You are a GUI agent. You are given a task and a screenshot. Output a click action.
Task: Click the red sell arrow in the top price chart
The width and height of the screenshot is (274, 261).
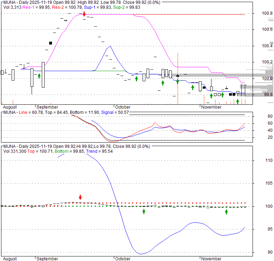[84, 14]
